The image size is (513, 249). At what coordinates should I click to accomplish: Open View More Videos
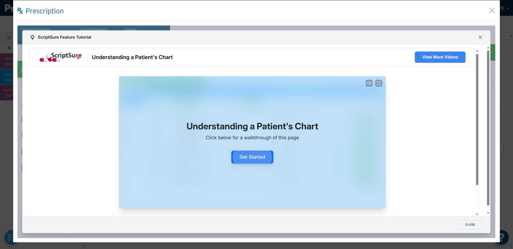pyautogui.click(x=440, y=57)
